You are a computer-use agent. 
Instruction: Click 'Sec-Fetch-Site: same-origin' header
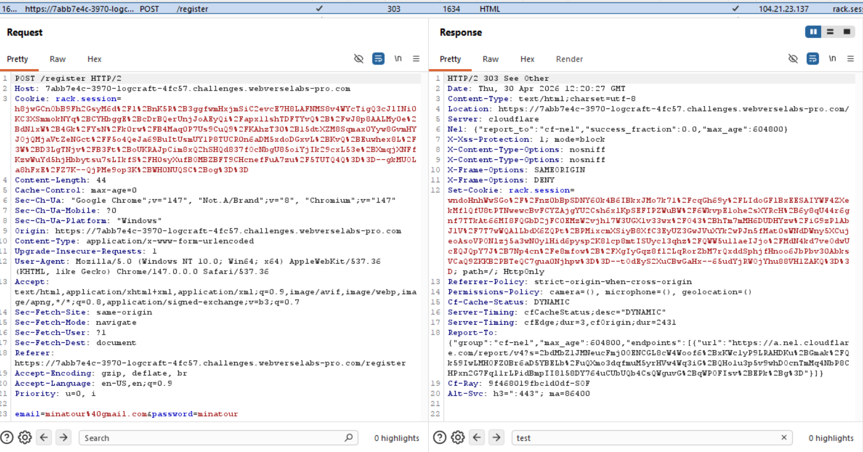coord(83,312)
